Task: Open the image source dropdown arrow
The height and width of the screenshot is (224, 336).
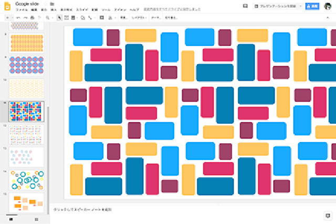Action: [x=77, y=18]
